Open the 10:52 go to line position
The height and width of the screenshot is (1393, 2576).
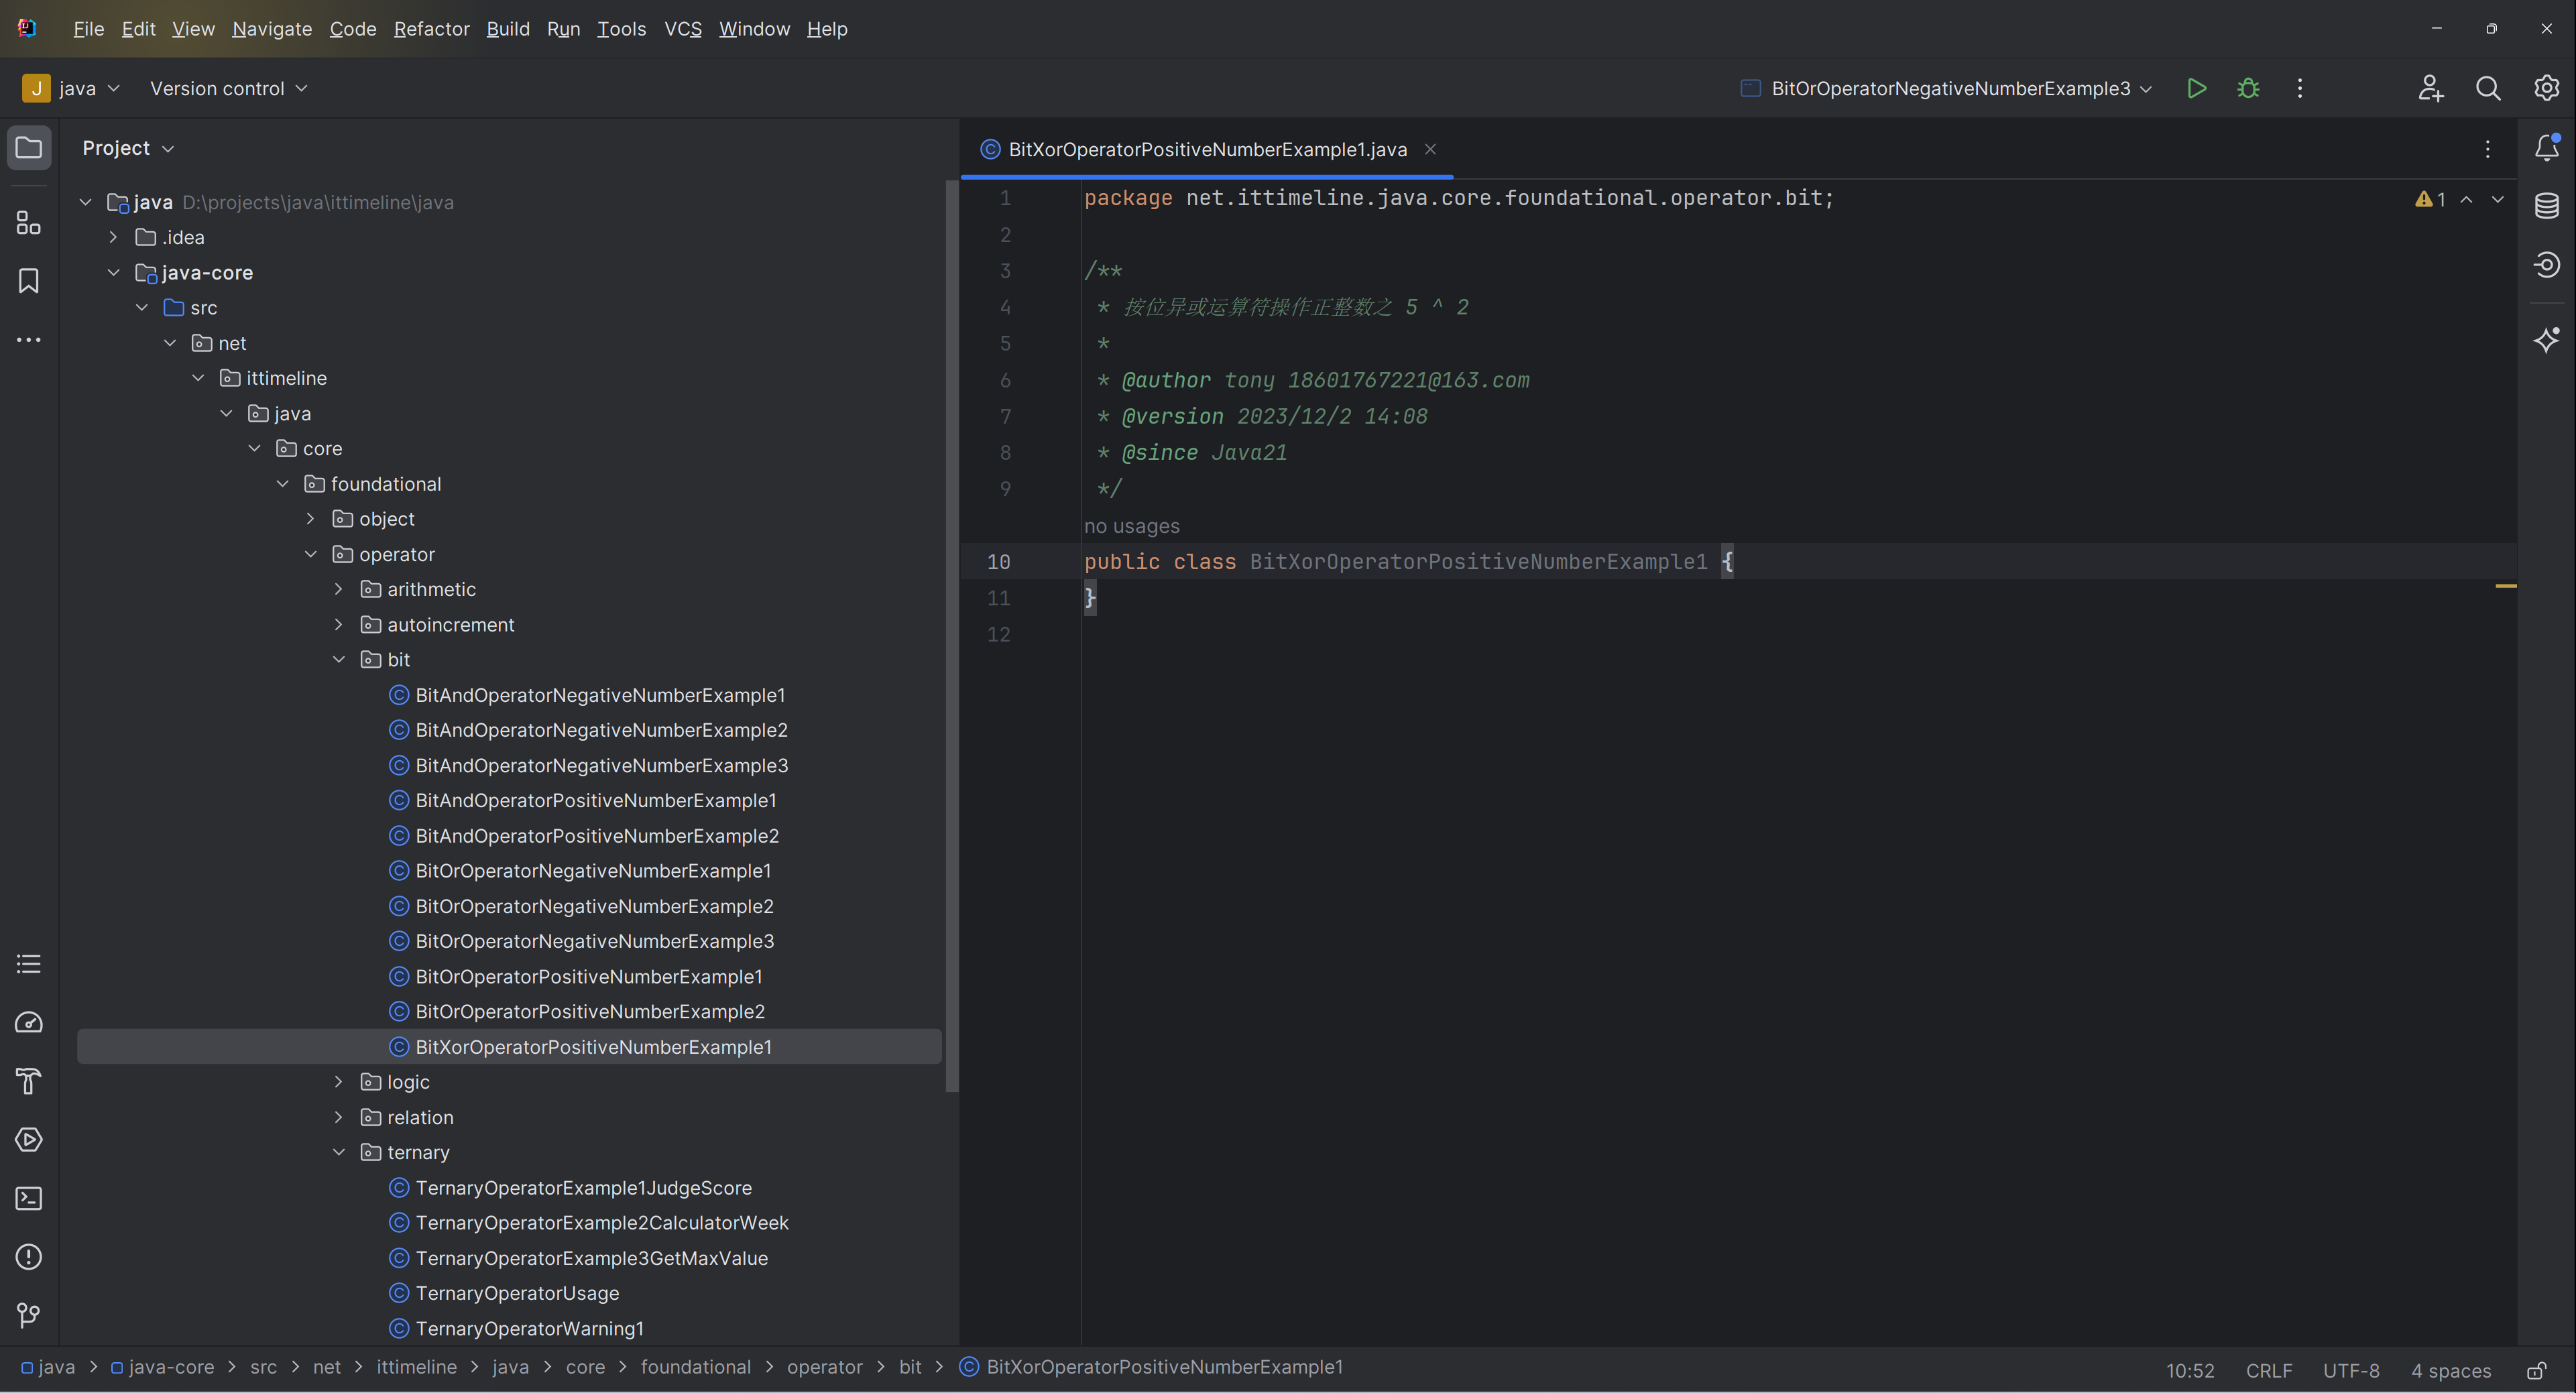2190,1370
